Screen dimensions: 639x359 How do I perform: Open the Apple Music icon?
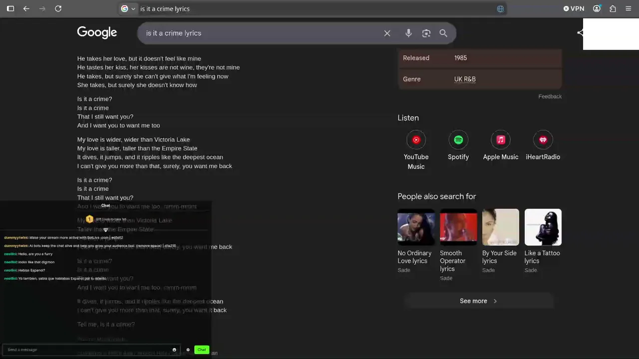tap(501, 140)
